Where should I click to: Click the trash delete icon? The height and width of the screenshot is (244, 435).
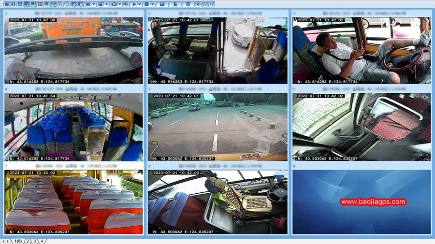tap(188, 4)
